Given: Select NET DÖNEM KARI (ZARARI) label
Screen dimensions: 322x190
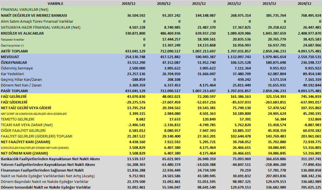Looking at the screenshot, I should [x=25, y=153].
